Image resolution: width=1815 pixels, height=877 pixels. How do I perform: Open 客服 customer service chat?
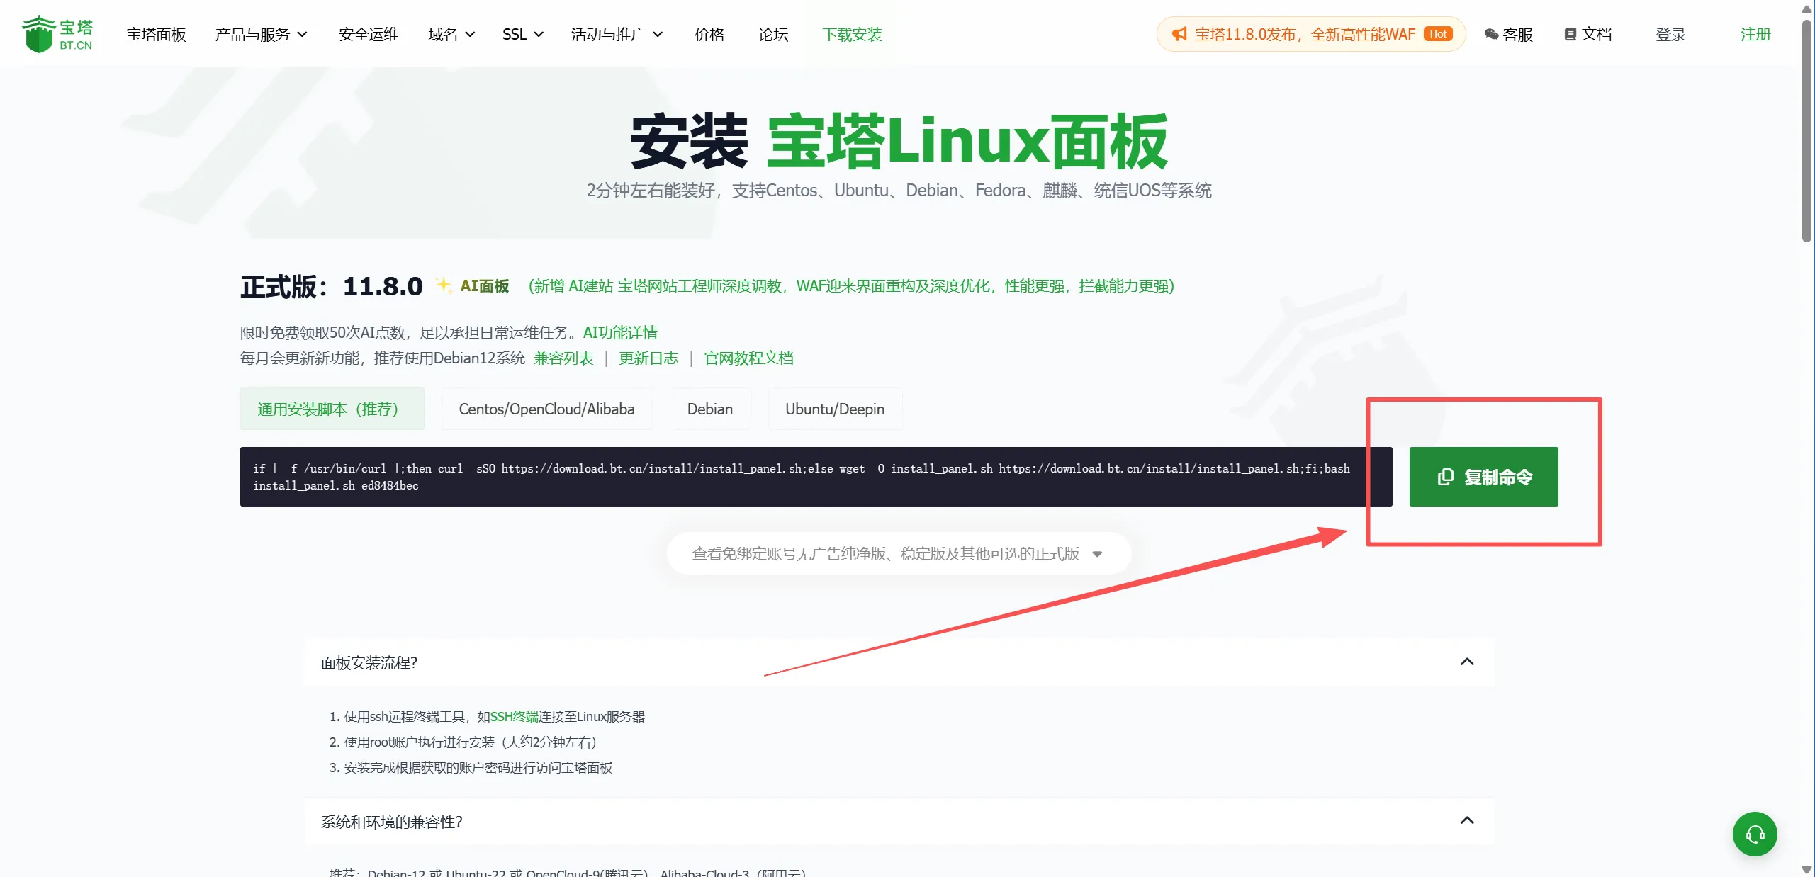[1508, 34]
